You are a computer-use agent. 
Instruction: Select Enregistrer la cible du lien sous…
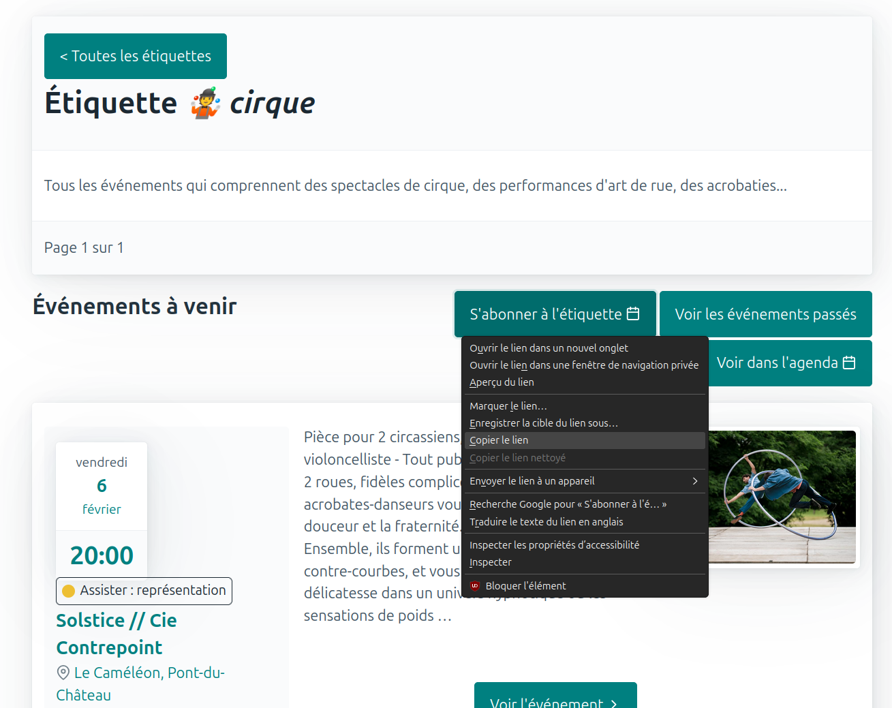(x=544, y=423)
